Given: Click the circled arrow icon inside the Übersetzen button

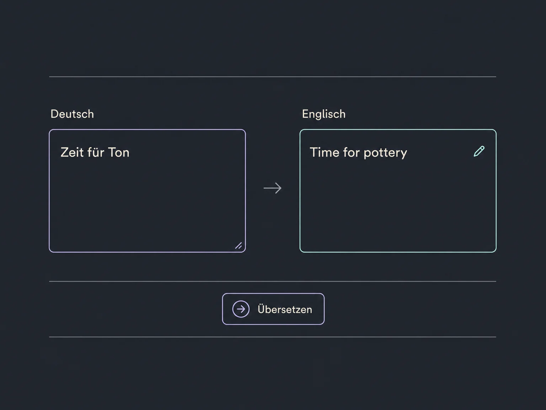Looking at the screenshot, I should coord(241,309).
